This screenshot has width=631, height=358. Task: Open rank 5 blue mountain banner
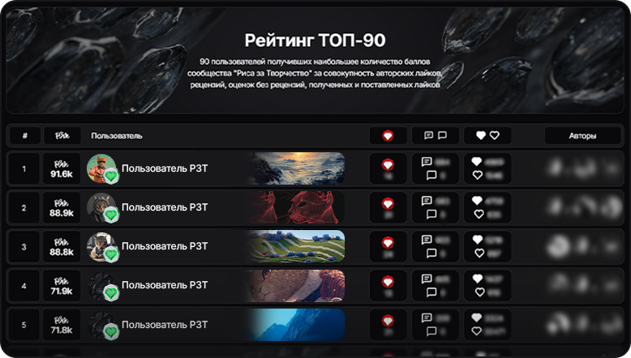click(x=296, y=325)
